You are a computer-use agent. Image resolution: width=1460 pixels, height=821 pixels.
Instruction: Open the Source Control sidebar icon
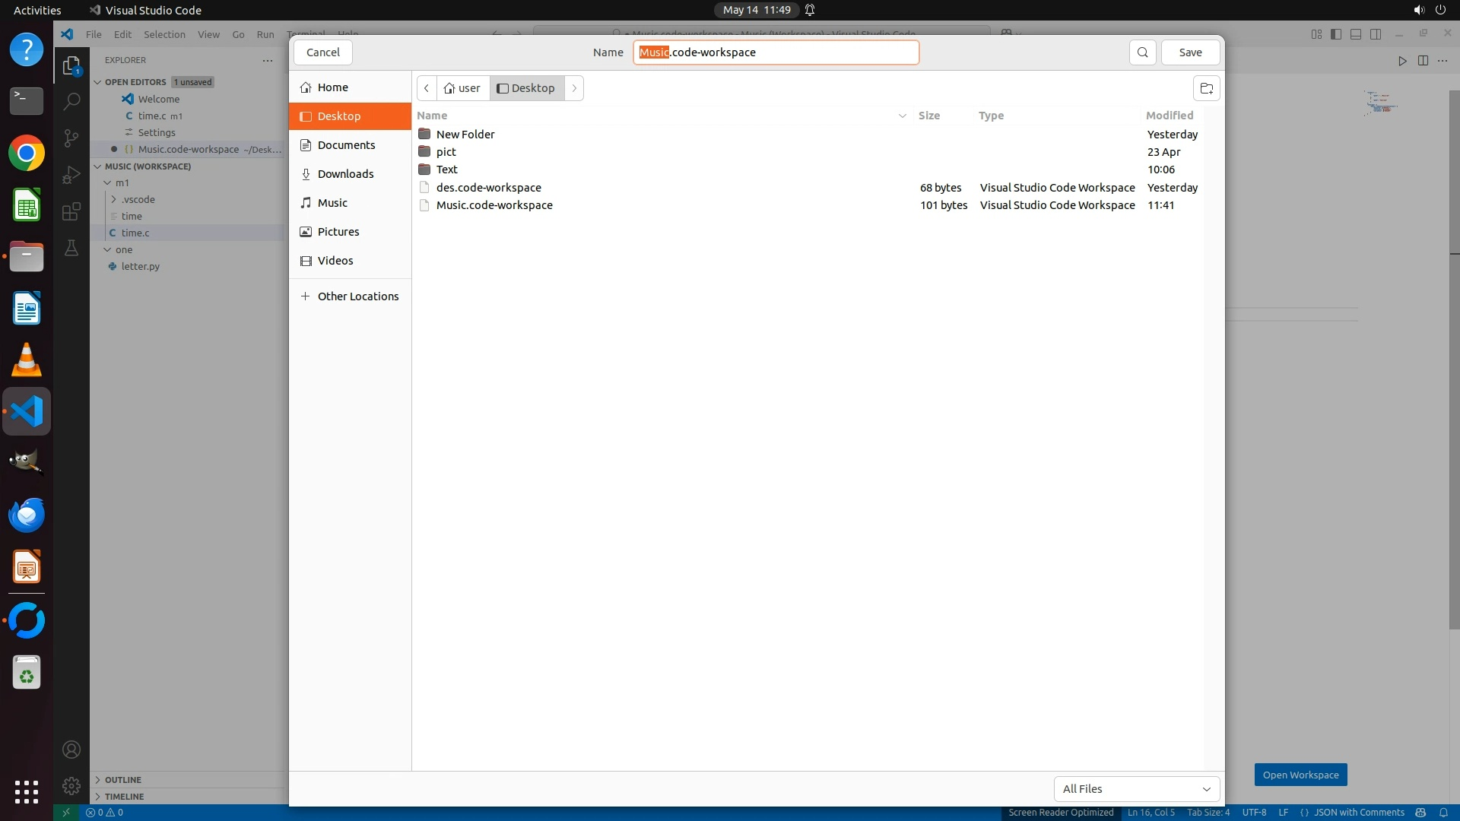pos(71,138)
